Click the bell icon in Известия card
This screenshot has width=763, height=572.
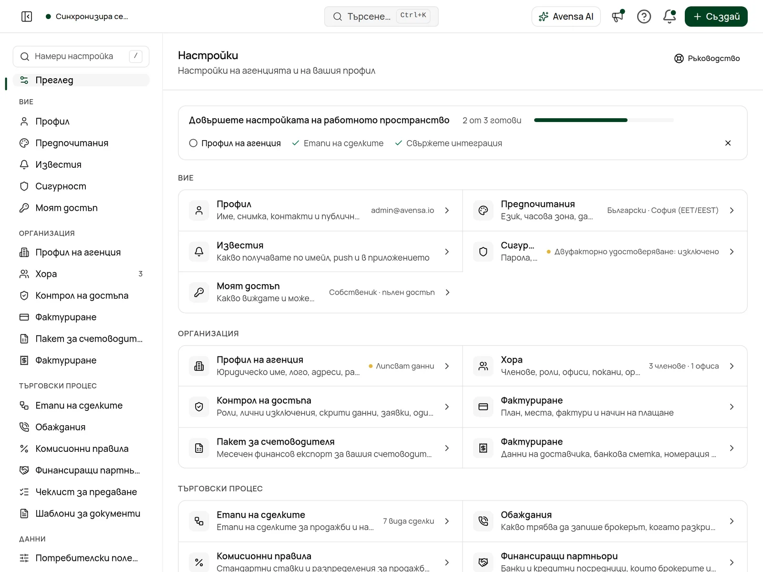click(199, 252)
